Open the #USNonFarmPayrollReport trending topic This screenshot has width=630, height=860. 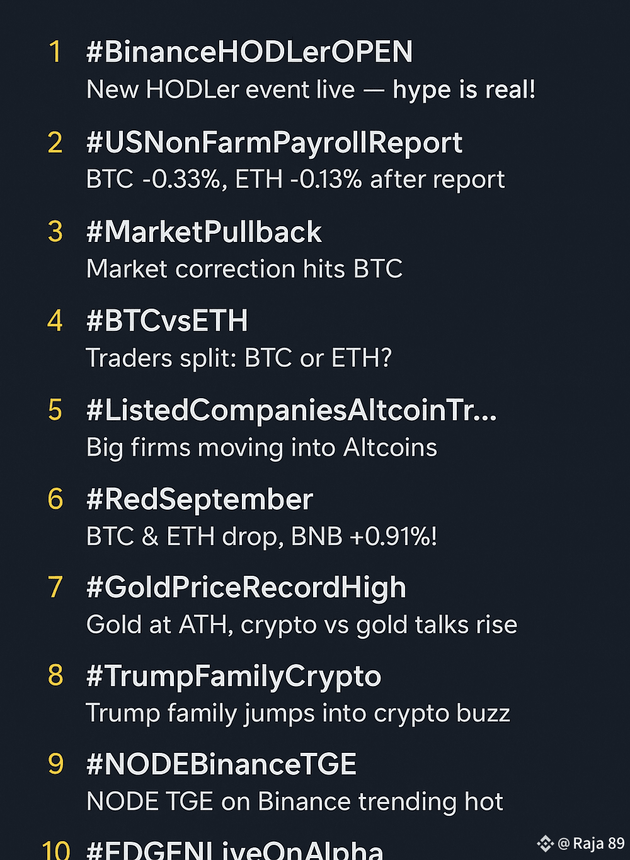point(274,143)
